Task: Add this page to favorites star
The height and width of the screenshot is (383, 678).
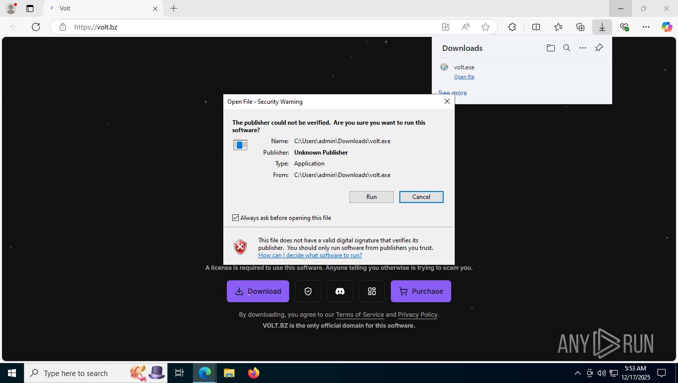Action: click(486, 27)
